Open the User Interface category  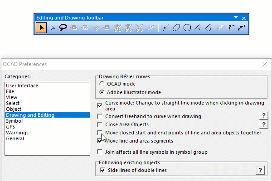(47, 86)
